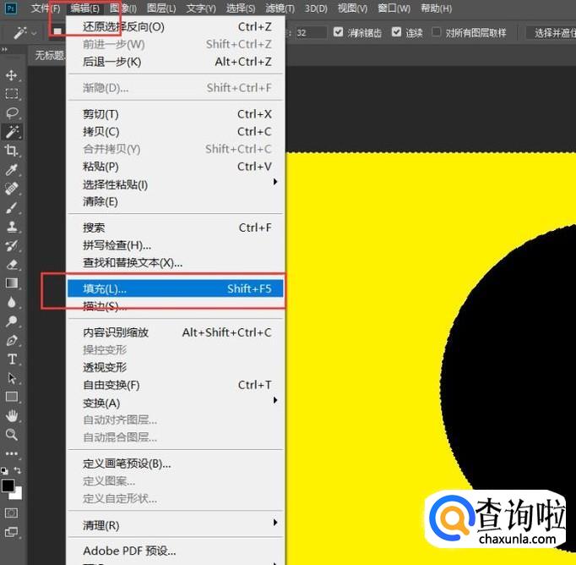Select the Healing Brush tool
The height and width of the screenshot is (565, 576).
(11, 189)
